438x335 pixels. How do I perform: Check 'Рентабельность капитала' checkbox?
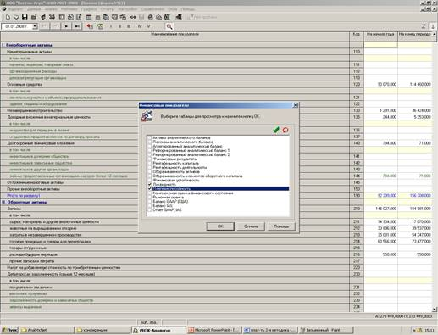[x=150, y=164]
